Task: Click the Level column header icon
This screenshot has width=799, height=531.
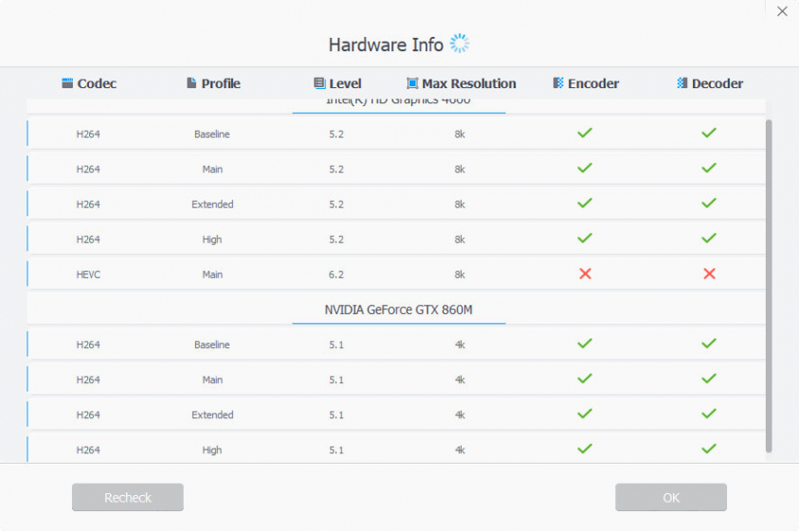Action: 319,83
